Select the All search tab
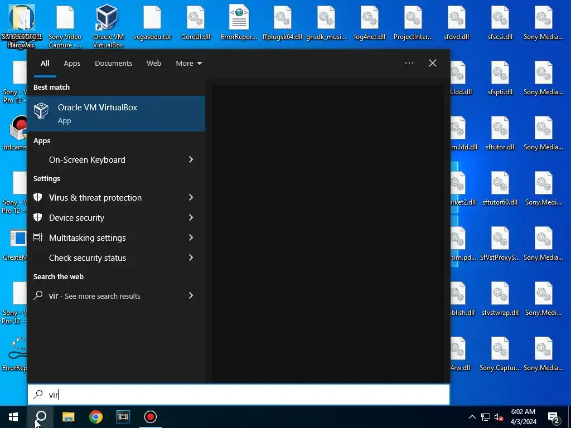The image size is (571, 428). (45, 64)
